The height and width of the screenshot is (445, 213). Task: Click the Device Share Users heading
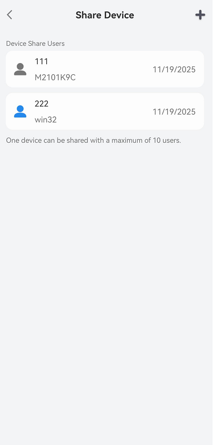pyautogui.click(x=35, y=44)
